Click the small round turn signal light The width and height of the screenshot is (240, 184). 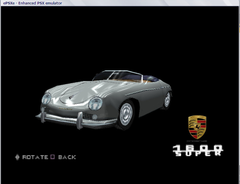(95, 117)
